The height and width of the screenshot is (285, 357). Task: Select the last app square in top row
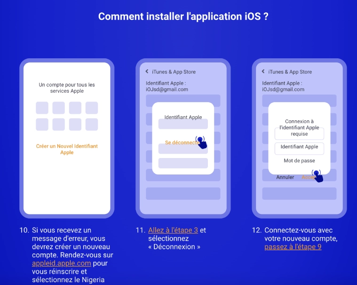tap(92, 108)
